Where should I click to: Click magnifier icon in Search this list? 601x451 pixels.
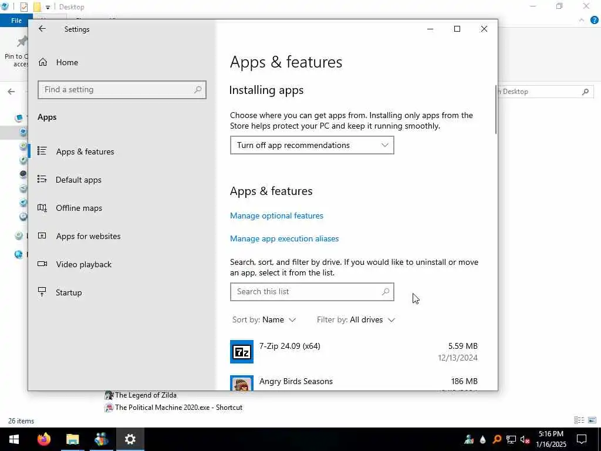[386, 291]
